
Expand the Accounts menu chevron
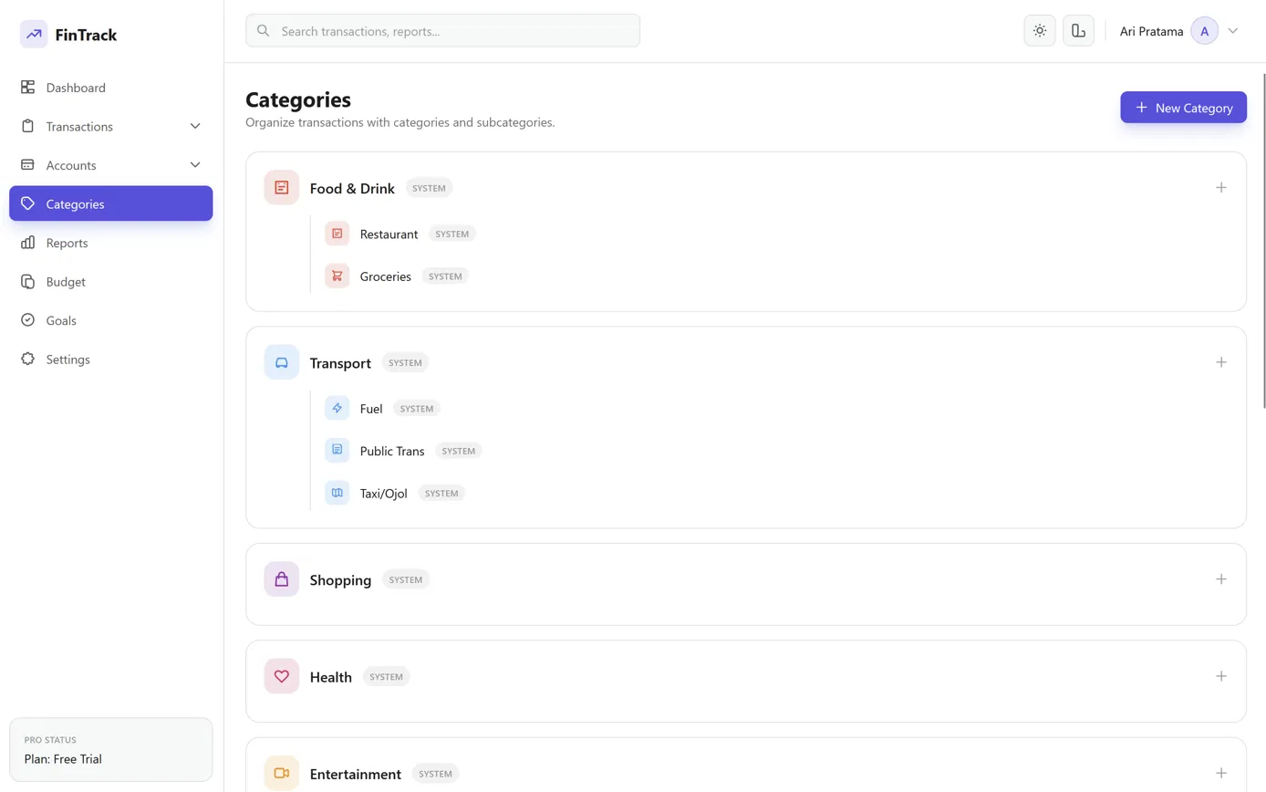click(195, 165)
